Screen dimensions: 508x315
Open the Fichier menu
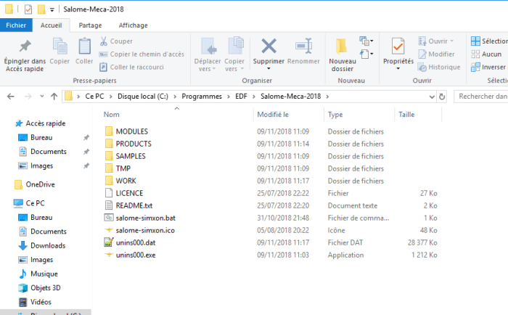[16, 25]
